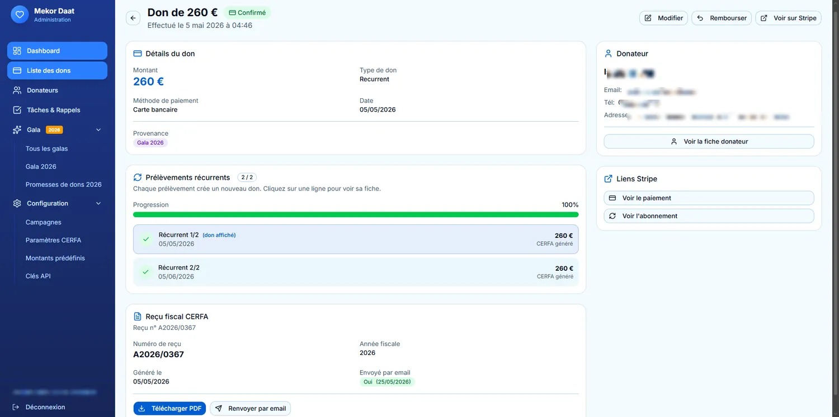The image size is (839, 417).
Task: Click Voir l'abonnement
Action: tap(709, 216)
